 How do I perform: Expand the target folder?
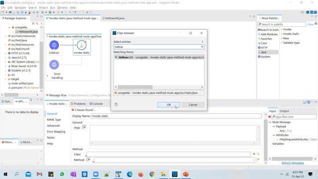5,79
